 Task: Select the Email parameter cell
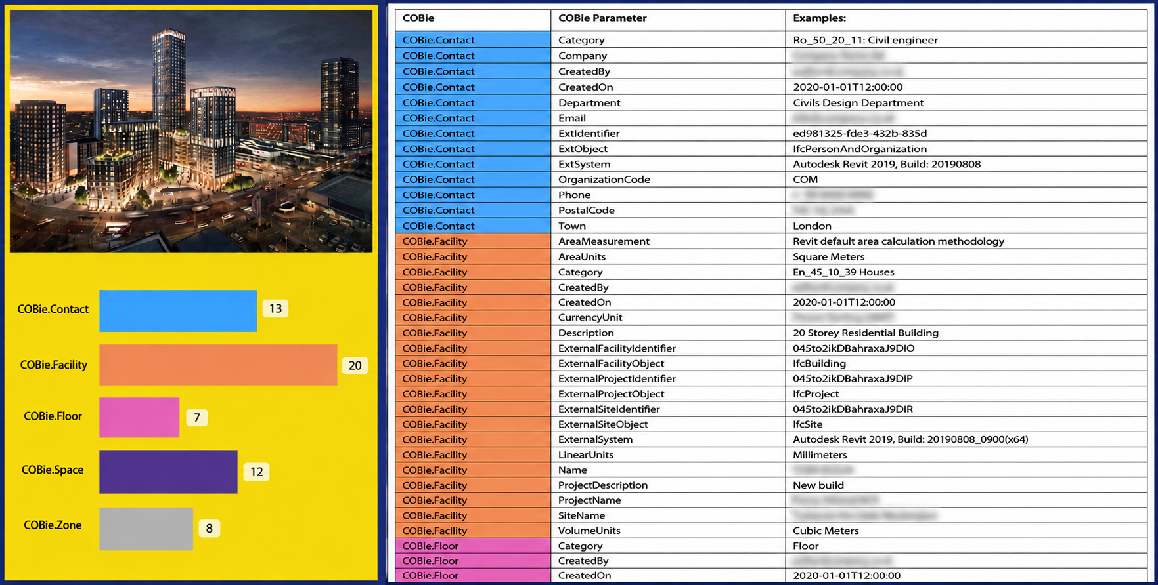668,118
